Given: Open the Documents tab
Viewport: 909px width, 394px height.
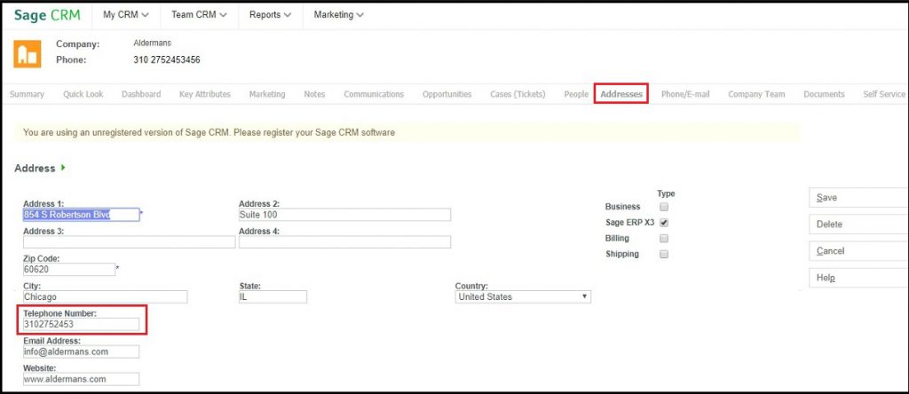Looking at the screenshot, I should (824, 94).
